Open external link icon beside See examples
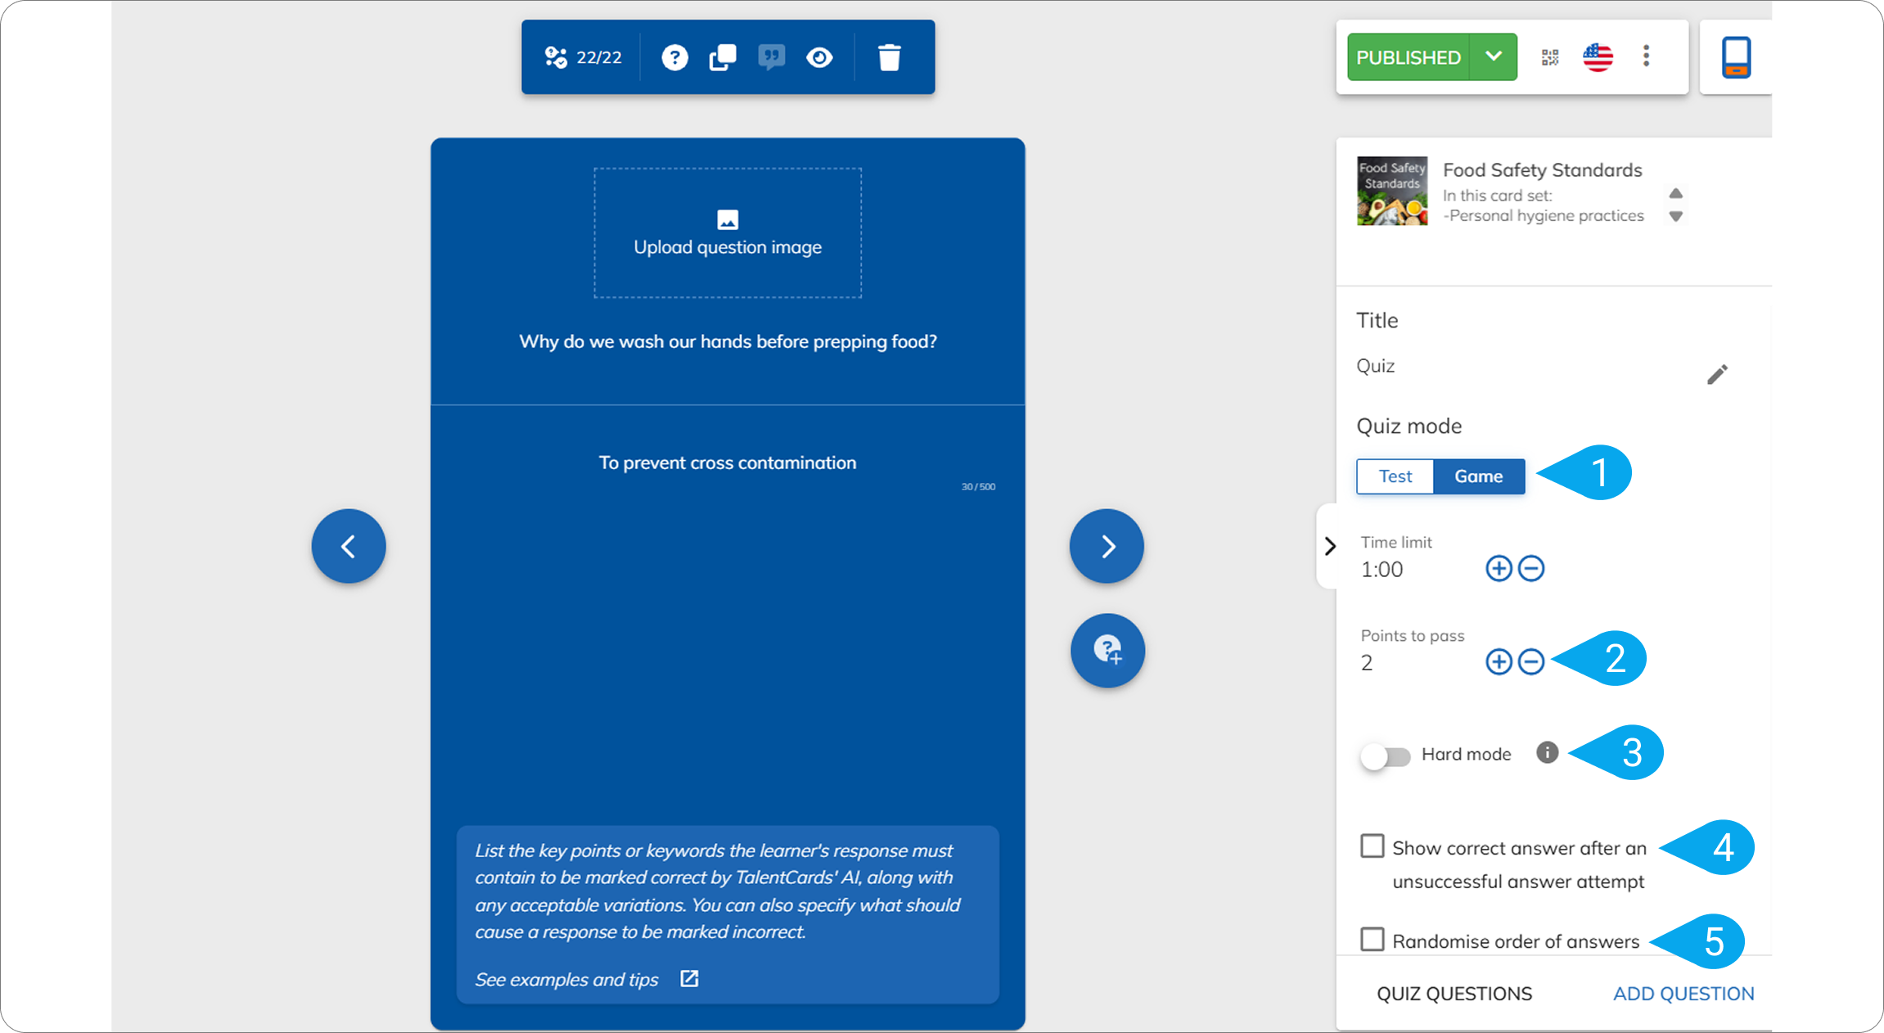 coord(689,979)
